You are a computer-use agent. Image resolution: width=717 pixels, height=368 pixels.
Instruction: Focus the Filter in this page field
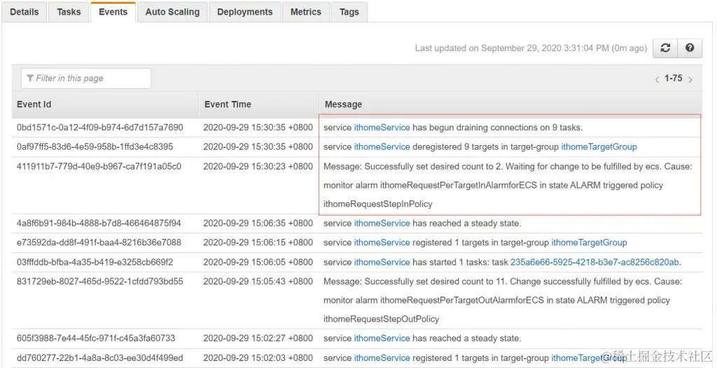point(86,79)
